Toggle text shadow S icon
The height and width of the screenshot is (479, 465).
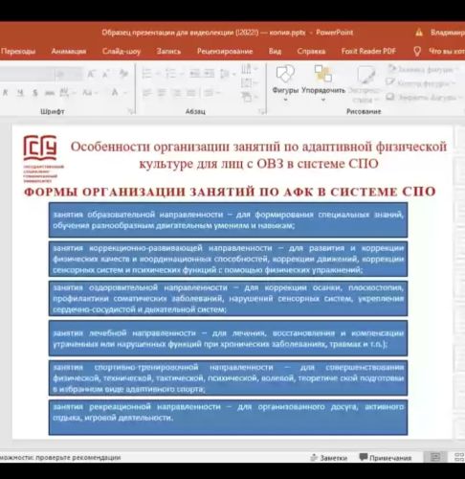34,93
